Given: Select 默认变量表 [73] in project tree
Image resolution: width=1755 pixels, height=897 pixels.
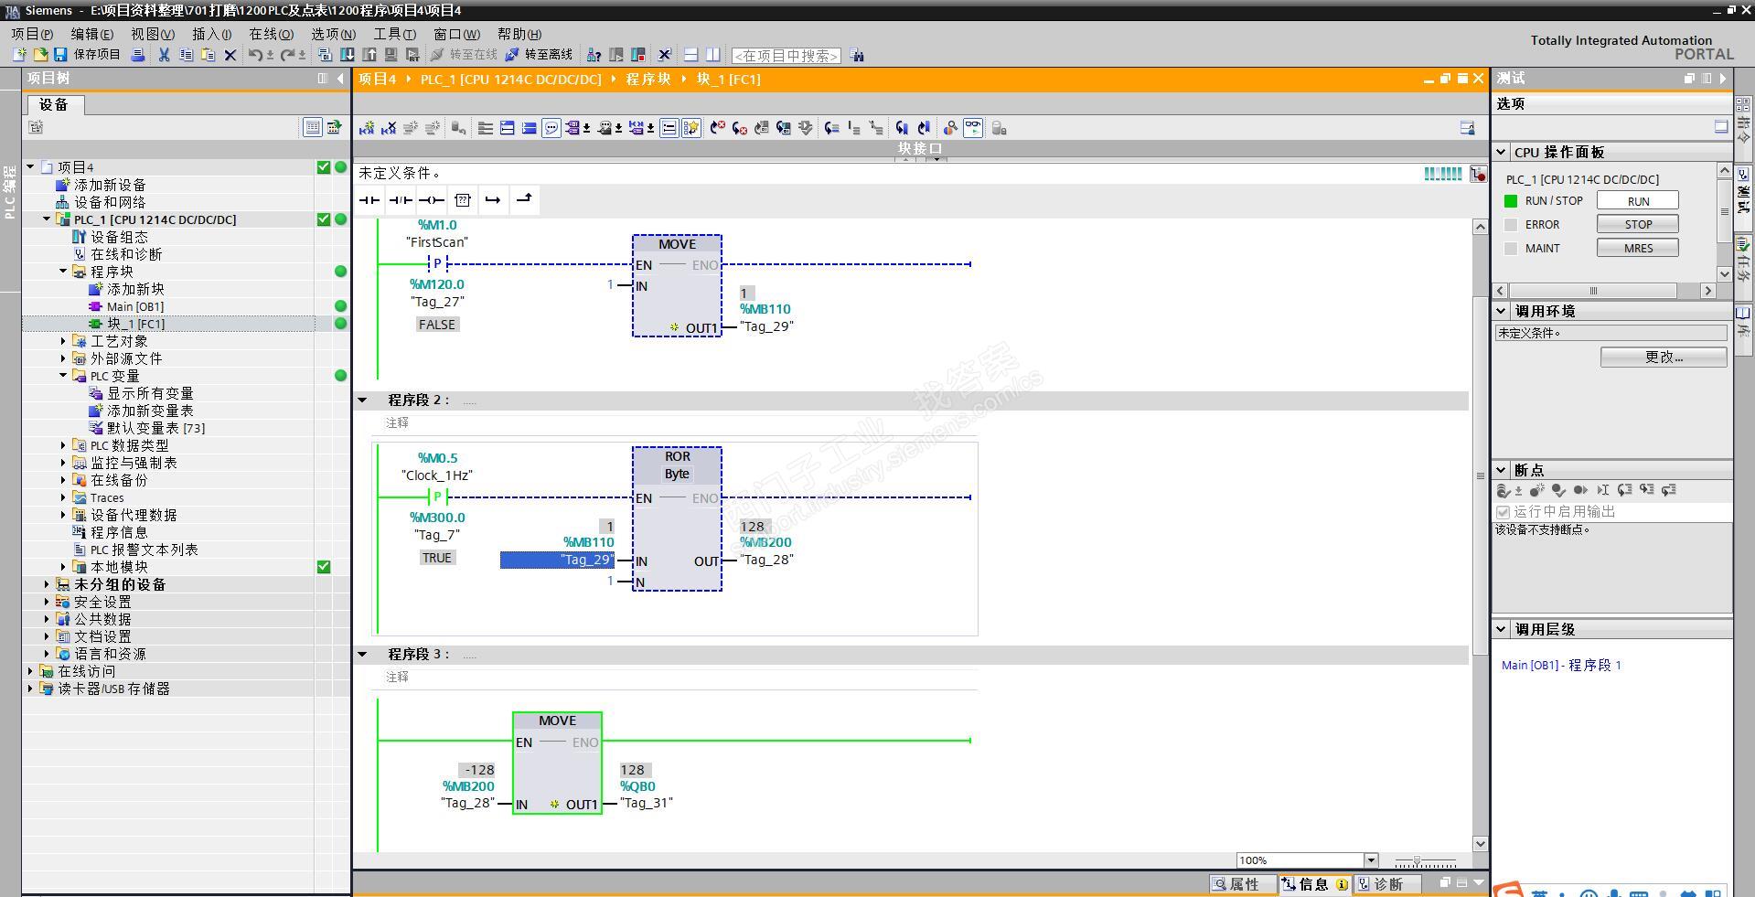Looking at the screenshot, I should 155,428.
